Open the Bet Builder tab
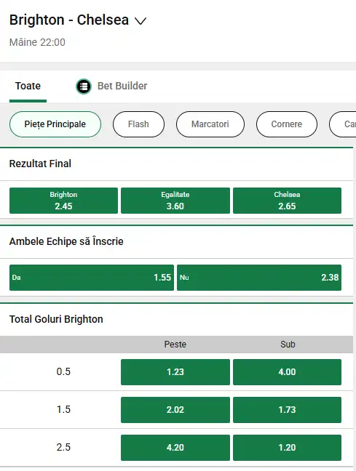This screenshot has height=471, width=356. point(111,86)
